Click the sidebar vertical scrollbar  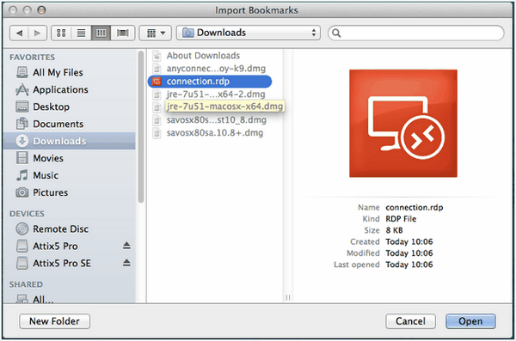[141, 126]
